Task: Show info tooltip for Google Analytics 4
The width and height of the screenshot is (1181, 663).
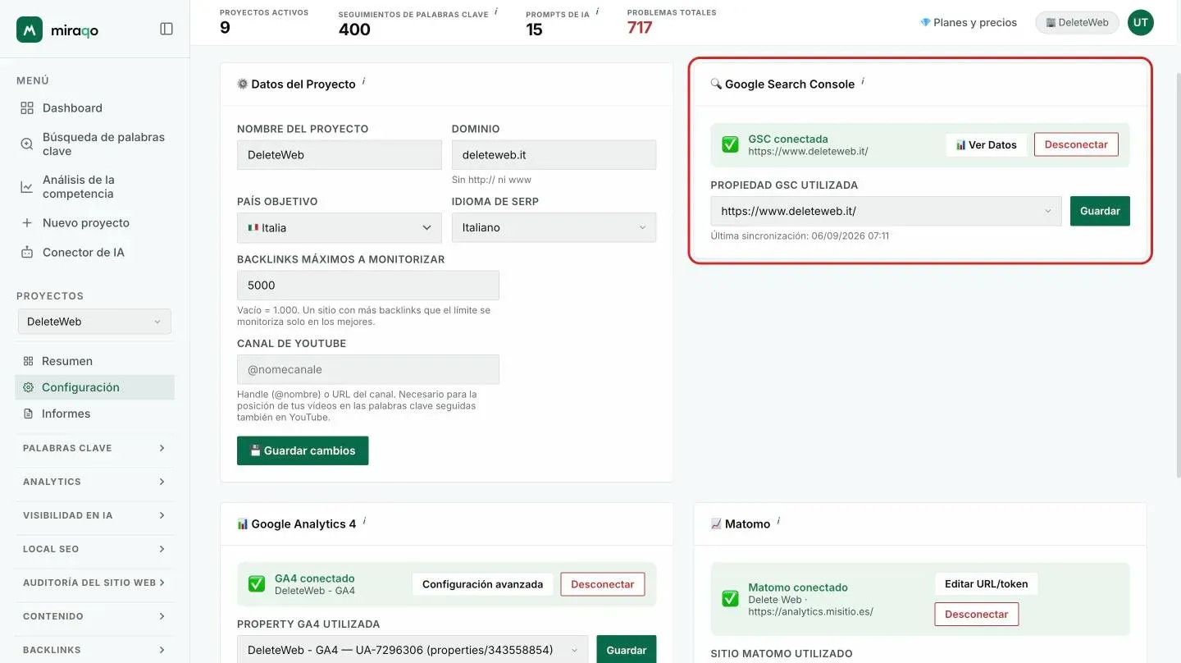Action: coord(364,521)
